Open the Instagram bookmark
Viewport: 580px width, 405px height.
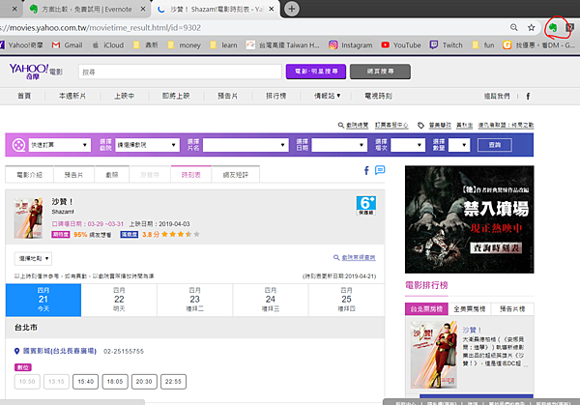tap(351, 45)
